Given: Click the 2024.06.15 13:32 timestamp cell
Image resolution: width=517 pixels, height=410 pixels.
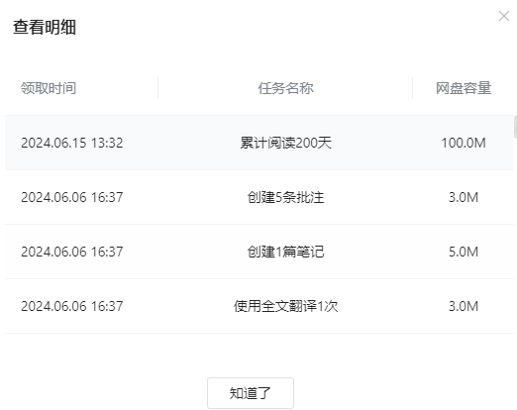Looking at the screenshot, I should pyautogui.click(x=72, y=143).
